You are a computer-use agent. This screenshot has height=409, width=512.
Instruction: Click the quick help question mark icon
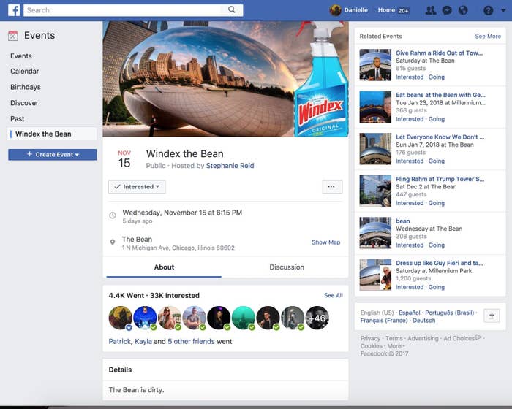click(x=488, y=10)
